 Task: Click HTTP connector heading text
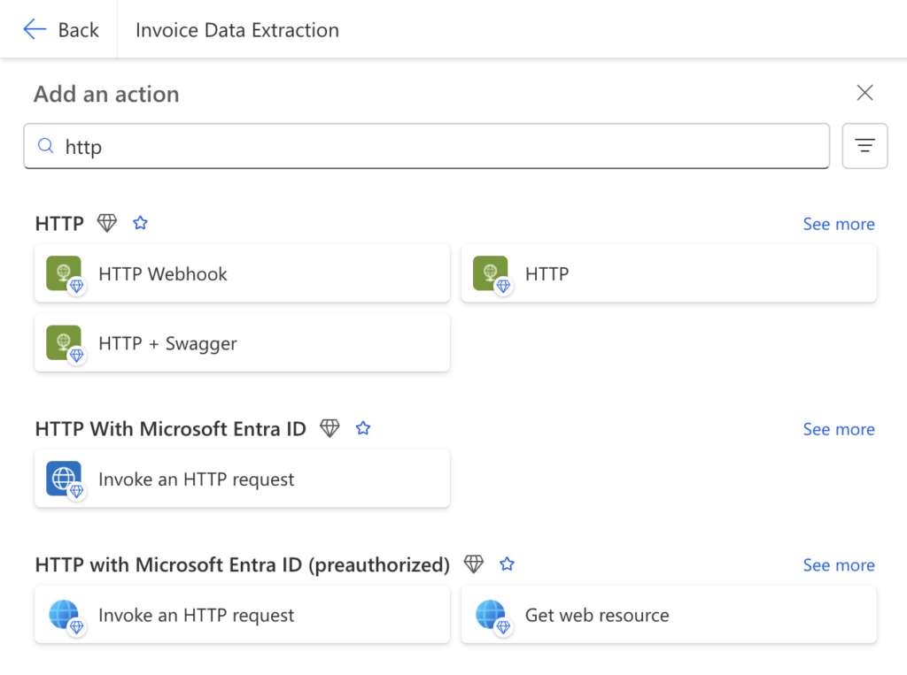click(x=59, y=224)
